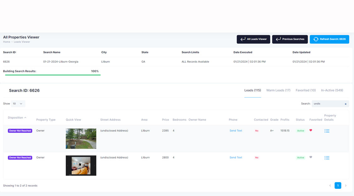The image size is (354, 196).
Task: Open the Show 10 entries dropdown
Action: [x=18, y=104]
